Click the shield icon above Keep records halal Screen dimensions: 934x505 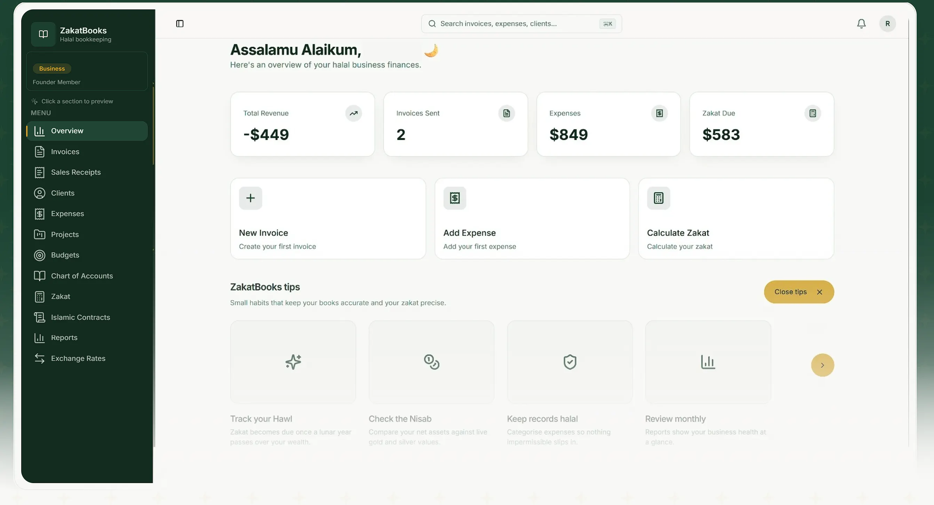click(570, 362)
